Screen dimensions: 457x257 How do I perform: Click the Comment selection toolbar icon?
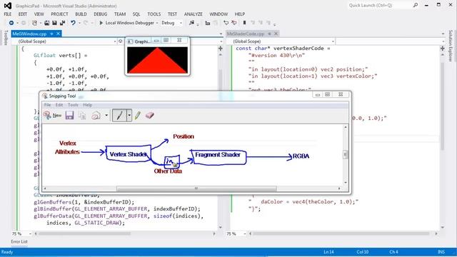[x=208, y=23]
